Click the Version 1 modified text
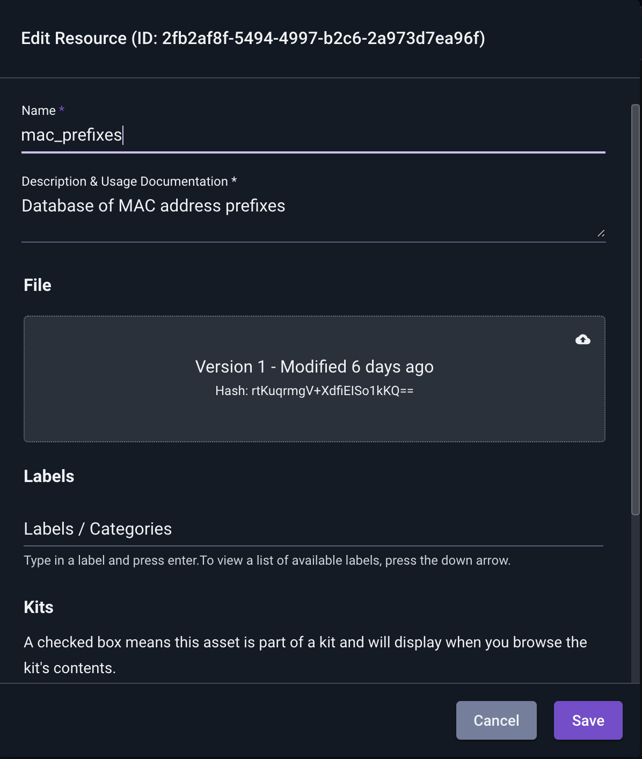The height and width of the screenshot is (759, 642). pos(315,367)
